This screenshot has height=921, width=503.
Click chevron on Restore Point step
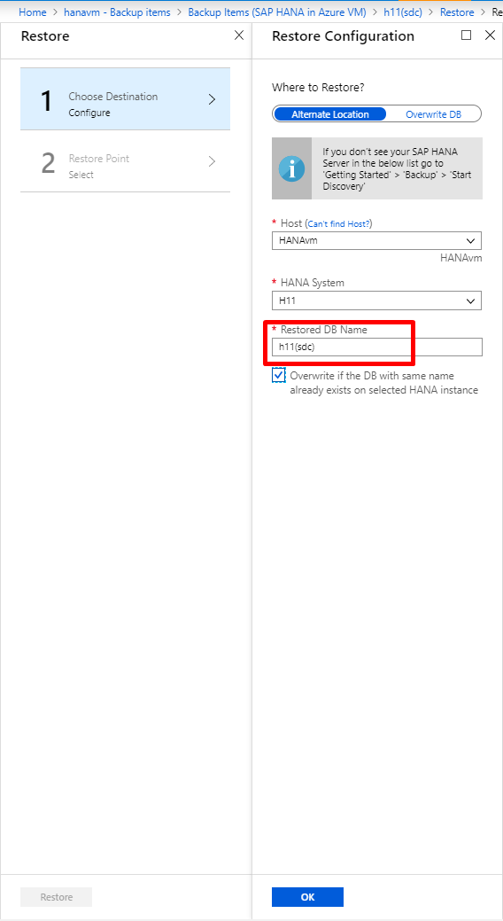[x=213, y=161]
